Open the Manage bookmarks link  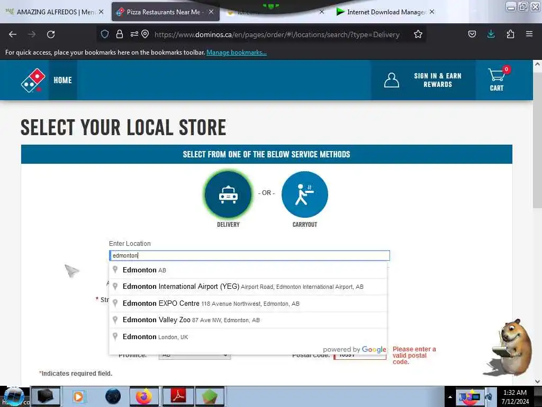pos(237,52)
